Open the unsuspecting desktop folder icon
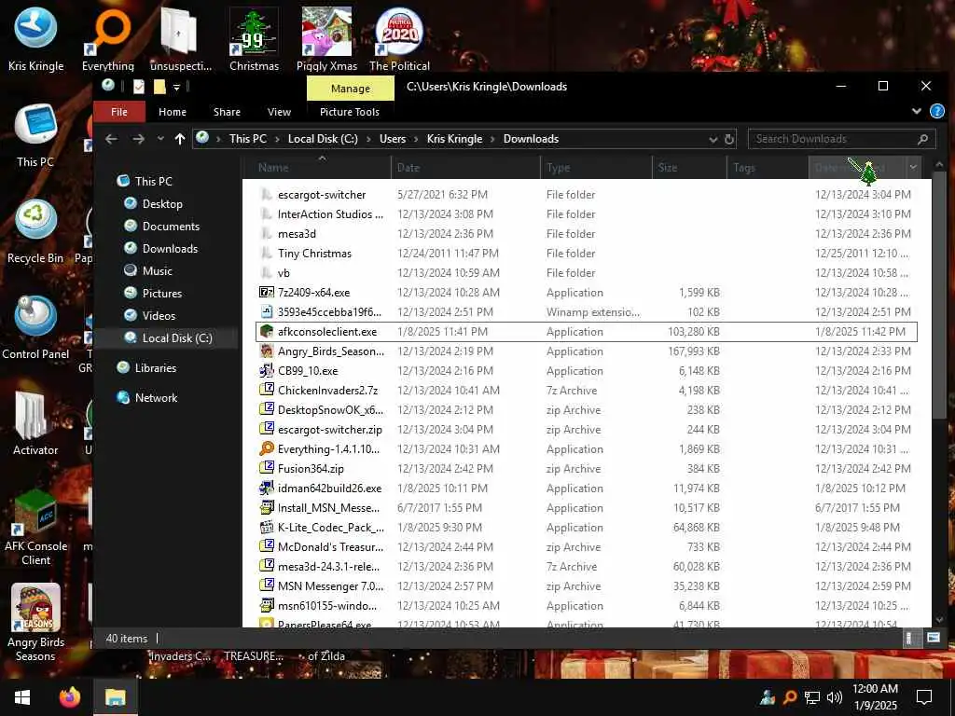The width and height of the screenshot is (955, 716). click(x=180, y=38)
